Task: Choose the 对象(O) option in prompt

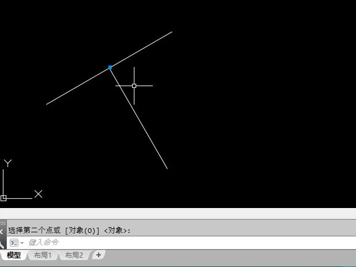Action: 82,231
